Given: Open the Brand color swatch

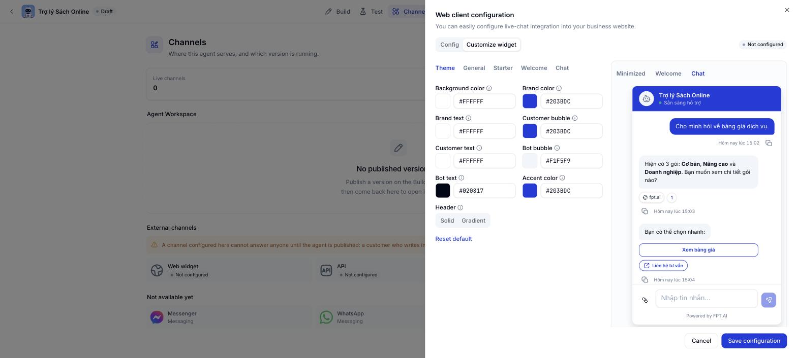Looking at the screenshot, I should (x=530, y=101).
